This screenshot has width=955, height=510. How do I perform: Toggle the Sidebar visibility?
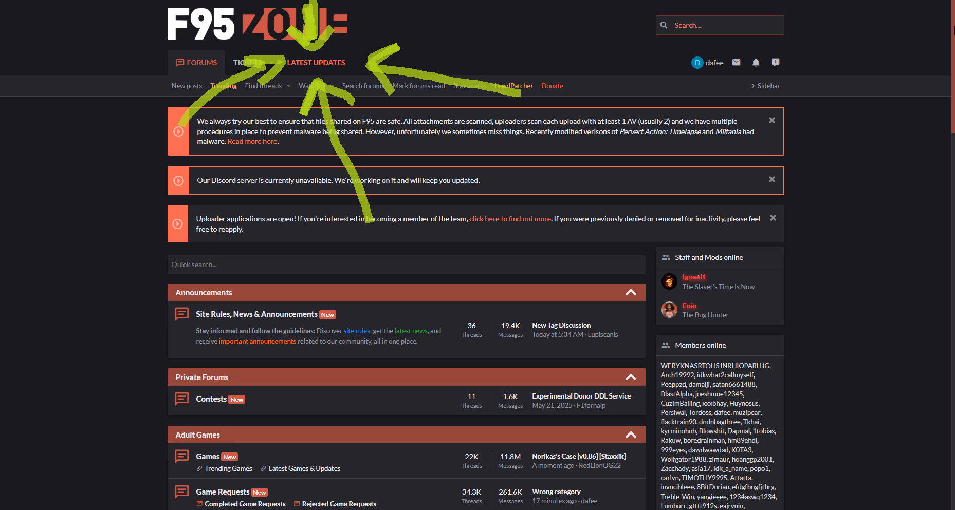(765, 86)
